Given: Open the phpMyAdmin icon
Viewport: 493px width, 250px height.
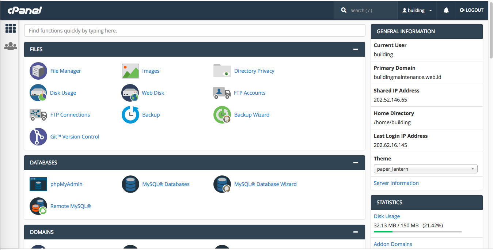Looking at the screenshot, I should pyautogui.click(x=38, y=184).
